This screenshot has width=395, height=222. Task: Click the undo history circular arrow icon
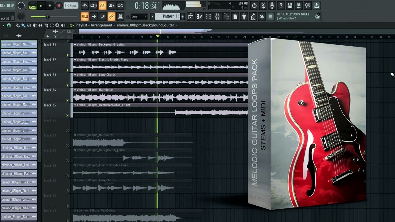(254, 6)
